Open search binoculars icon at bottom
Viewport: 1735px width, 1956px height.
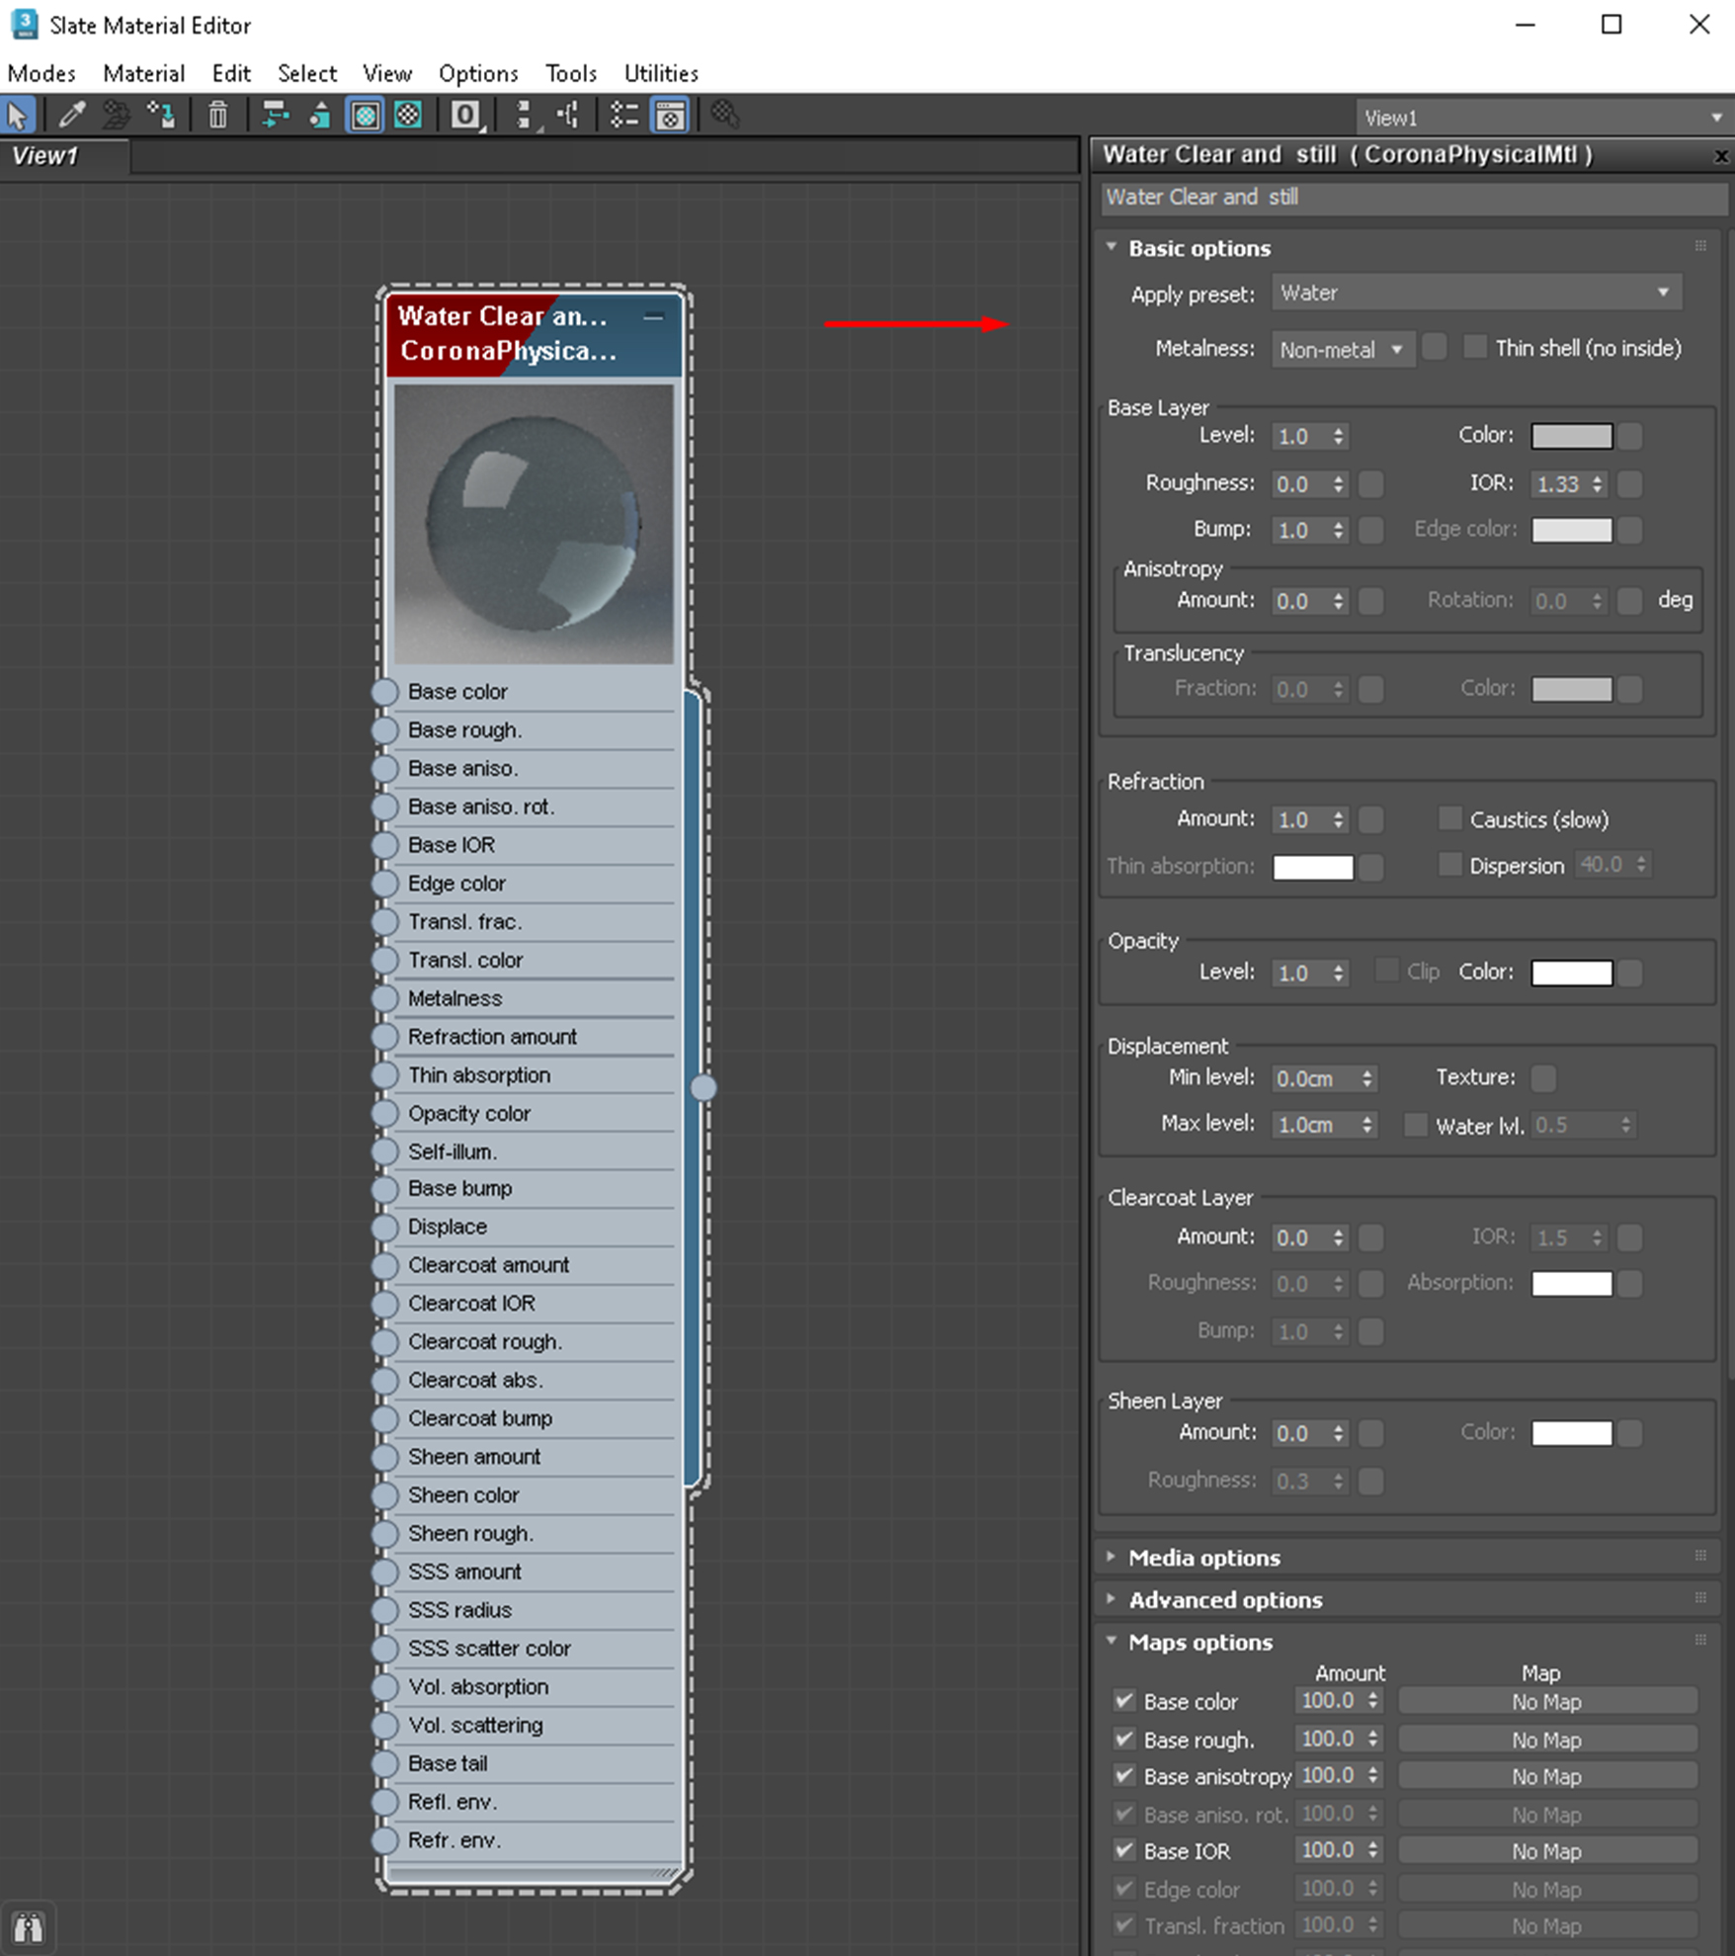[x=28, y=1926]
